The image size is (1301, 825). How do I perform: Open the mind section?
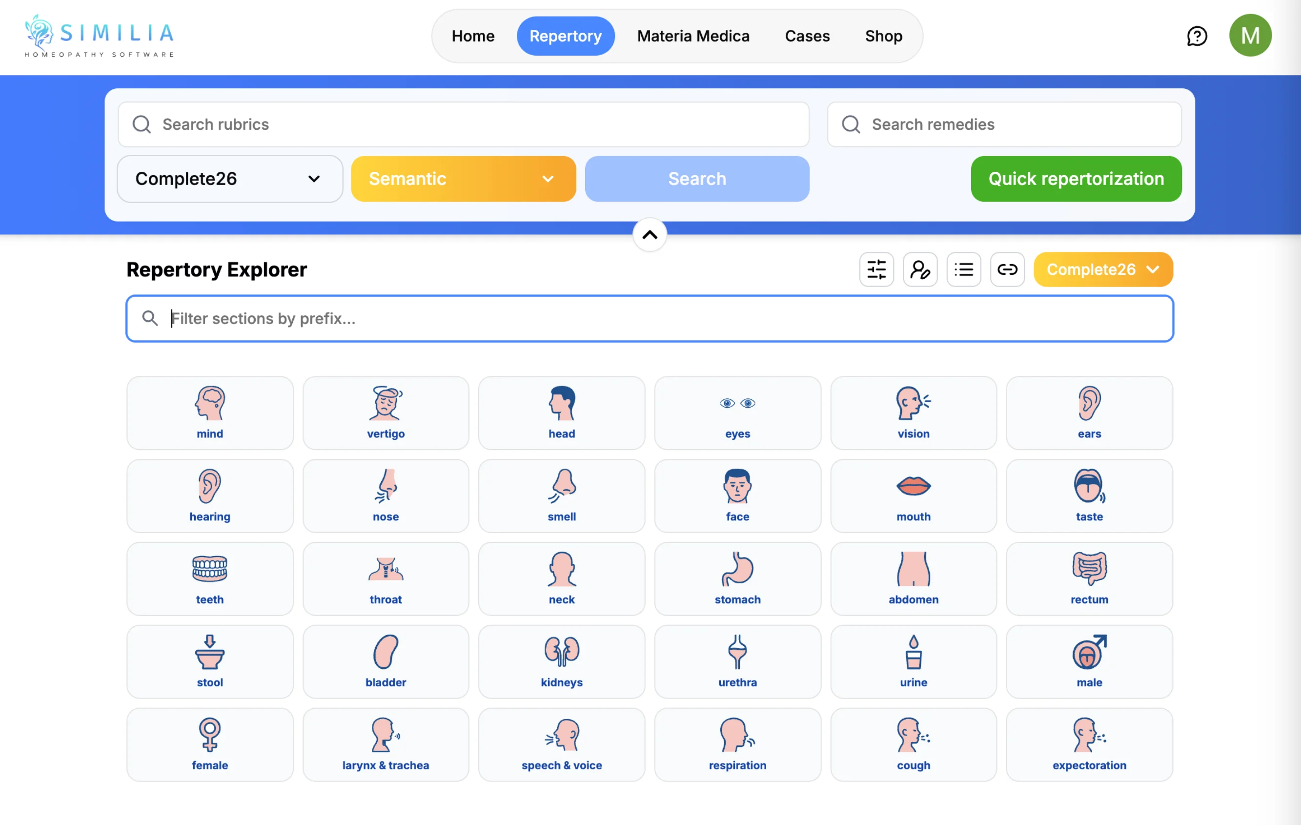[x=210, y=413]
